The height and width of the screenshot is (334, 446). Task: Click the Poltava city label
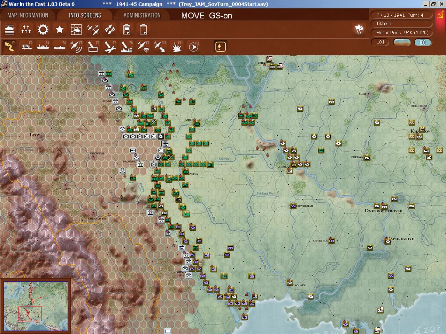(x=357, y=157)
